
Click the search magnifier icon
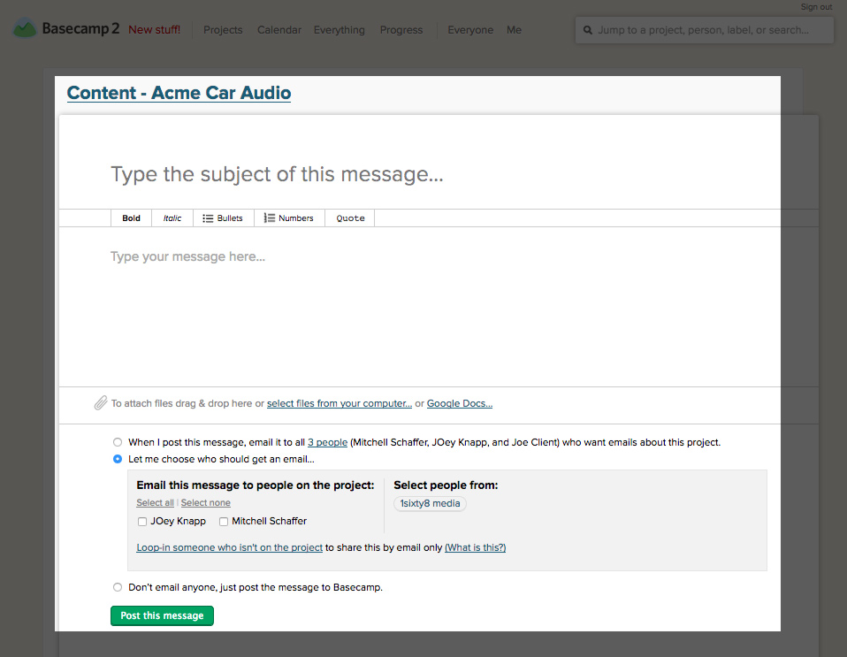(588, 30)
